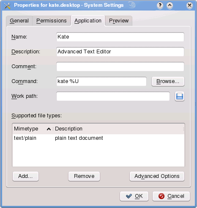197x208 pixels.
Task: Click Cancel to discard changes
Action: click(171, 196)
